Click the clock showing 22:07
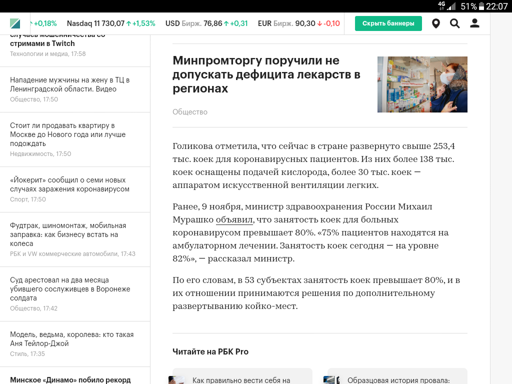The height and width of the screenshot is (384, 512). [496, 6]
